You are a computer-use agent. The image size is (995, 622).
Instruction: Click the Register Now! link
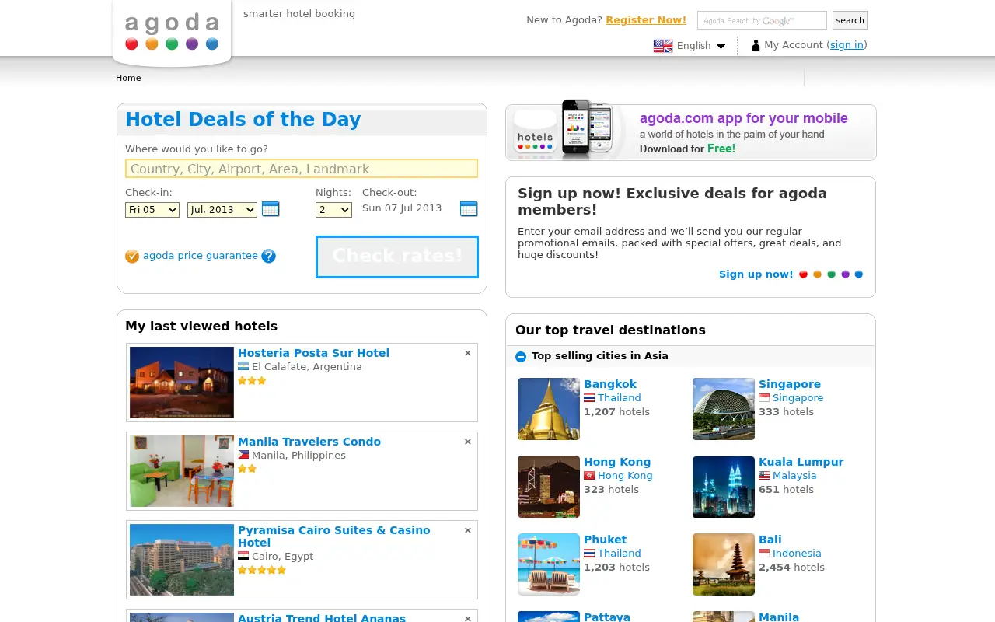(646, 20)
